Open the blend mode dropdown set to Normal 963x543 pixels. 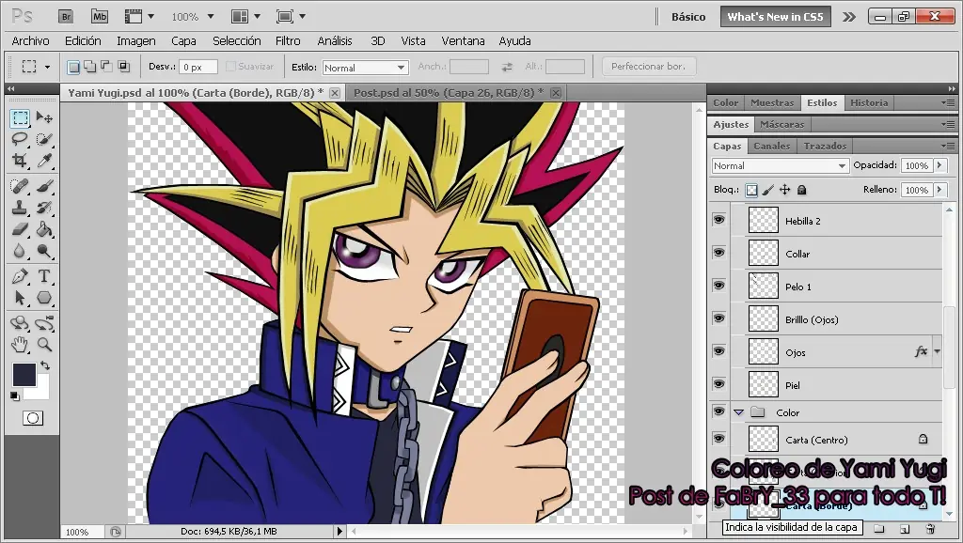tap(781, 165)
